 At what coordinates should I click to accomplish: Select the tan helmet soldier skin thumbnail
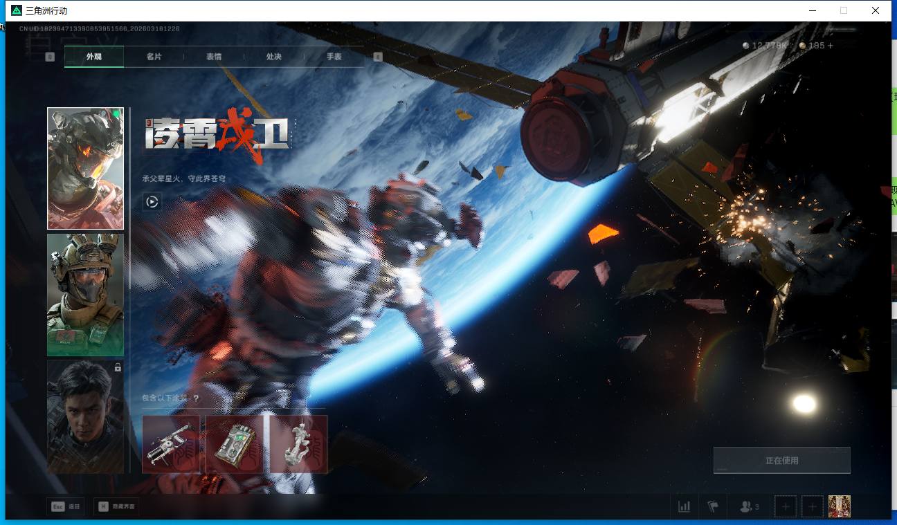85,295
